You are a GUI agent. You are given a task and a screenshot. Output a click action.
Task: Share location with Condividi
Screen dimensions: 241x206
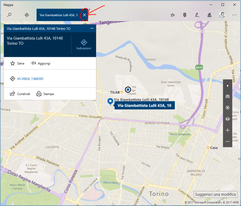click(20, 94)
